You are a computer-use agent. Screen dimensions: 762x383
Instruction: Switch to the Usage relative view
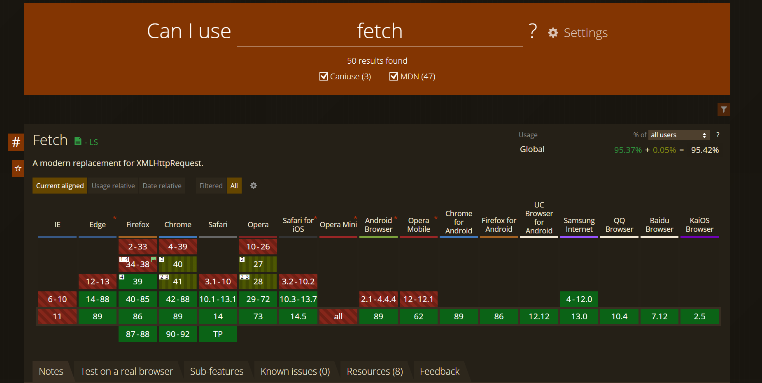[x=113, y=186]
